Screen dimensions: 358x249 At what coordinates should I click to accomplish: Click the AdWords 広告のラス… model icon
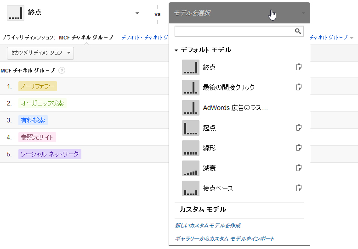(x=191, y=108)
